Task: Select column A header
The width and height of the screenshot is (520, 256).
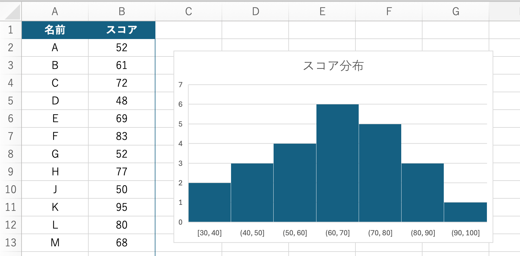Action: (x=55, y=12)
